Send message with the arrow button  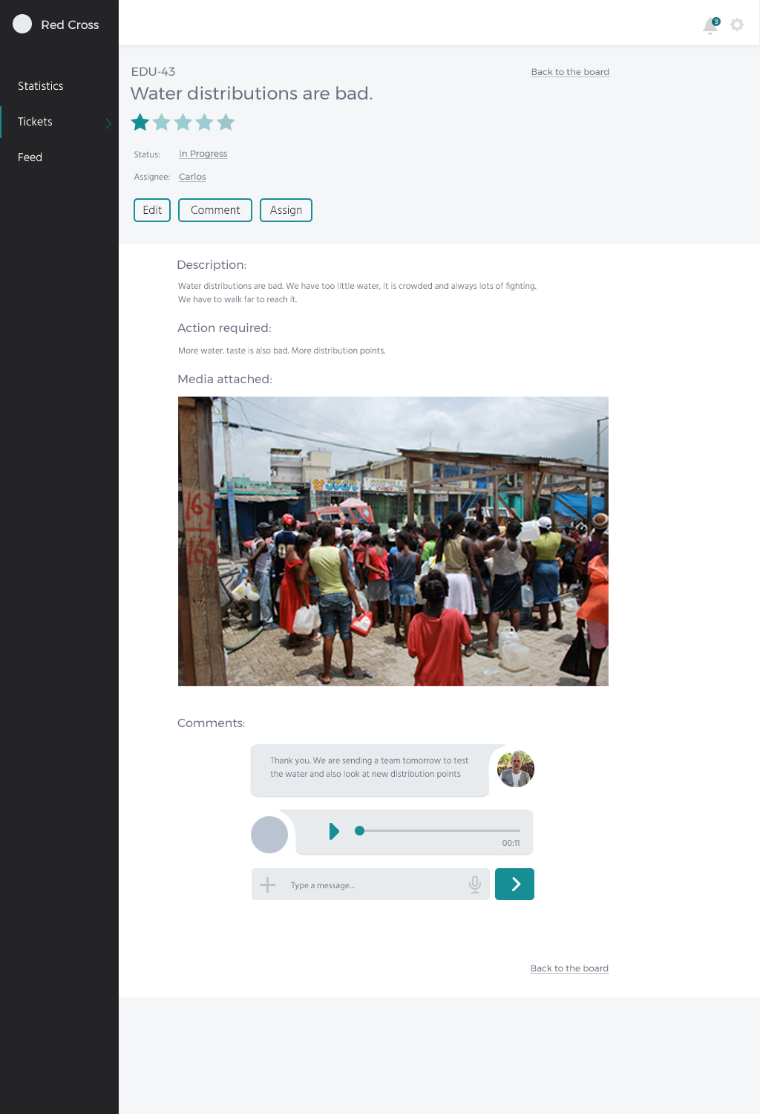pyautogui.click(x=514, y=884)
